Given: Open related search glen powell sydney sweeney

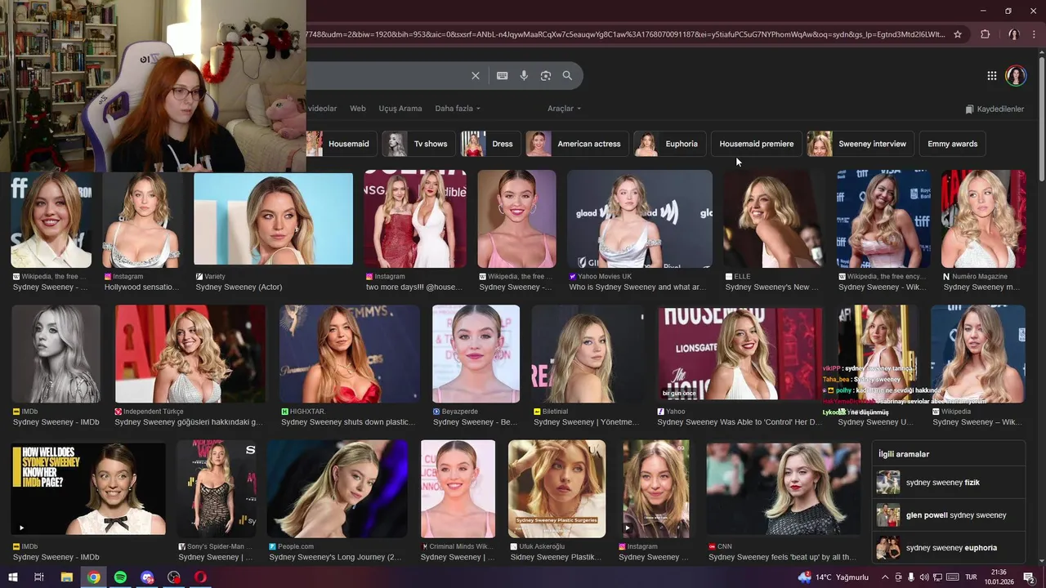Looking at the screenshot, I should (948, 515).
